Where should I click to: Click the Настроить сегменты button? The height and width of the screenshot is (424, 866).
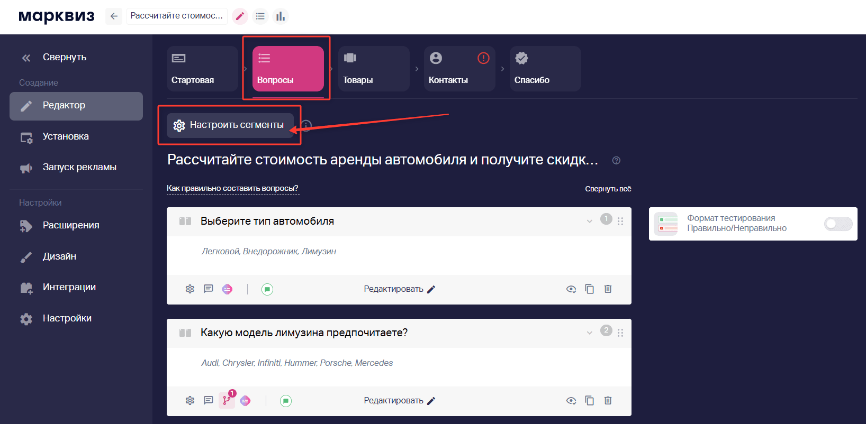click(x=230, y=125)
